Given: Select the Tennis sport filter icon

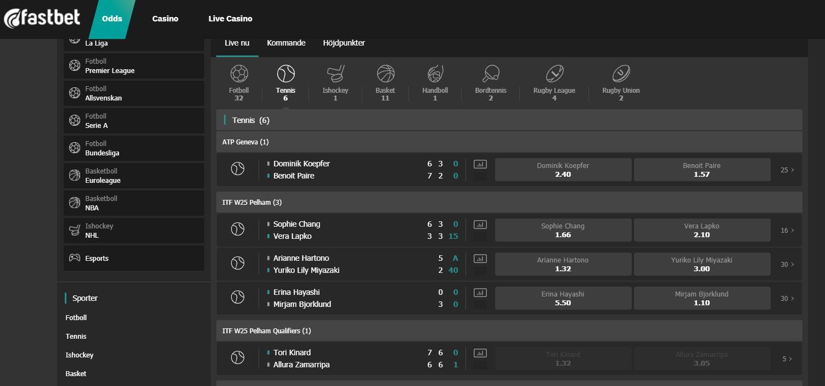Looking at the screenshot, I should point(285,73).
